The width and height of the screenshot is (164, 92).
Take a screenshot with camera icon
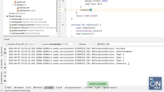tap(5, 81)
